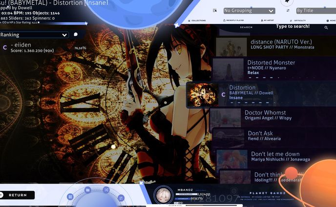
Task: Click the distance (NARUTO Ver.) thumbnail
Action: (231, 47)
